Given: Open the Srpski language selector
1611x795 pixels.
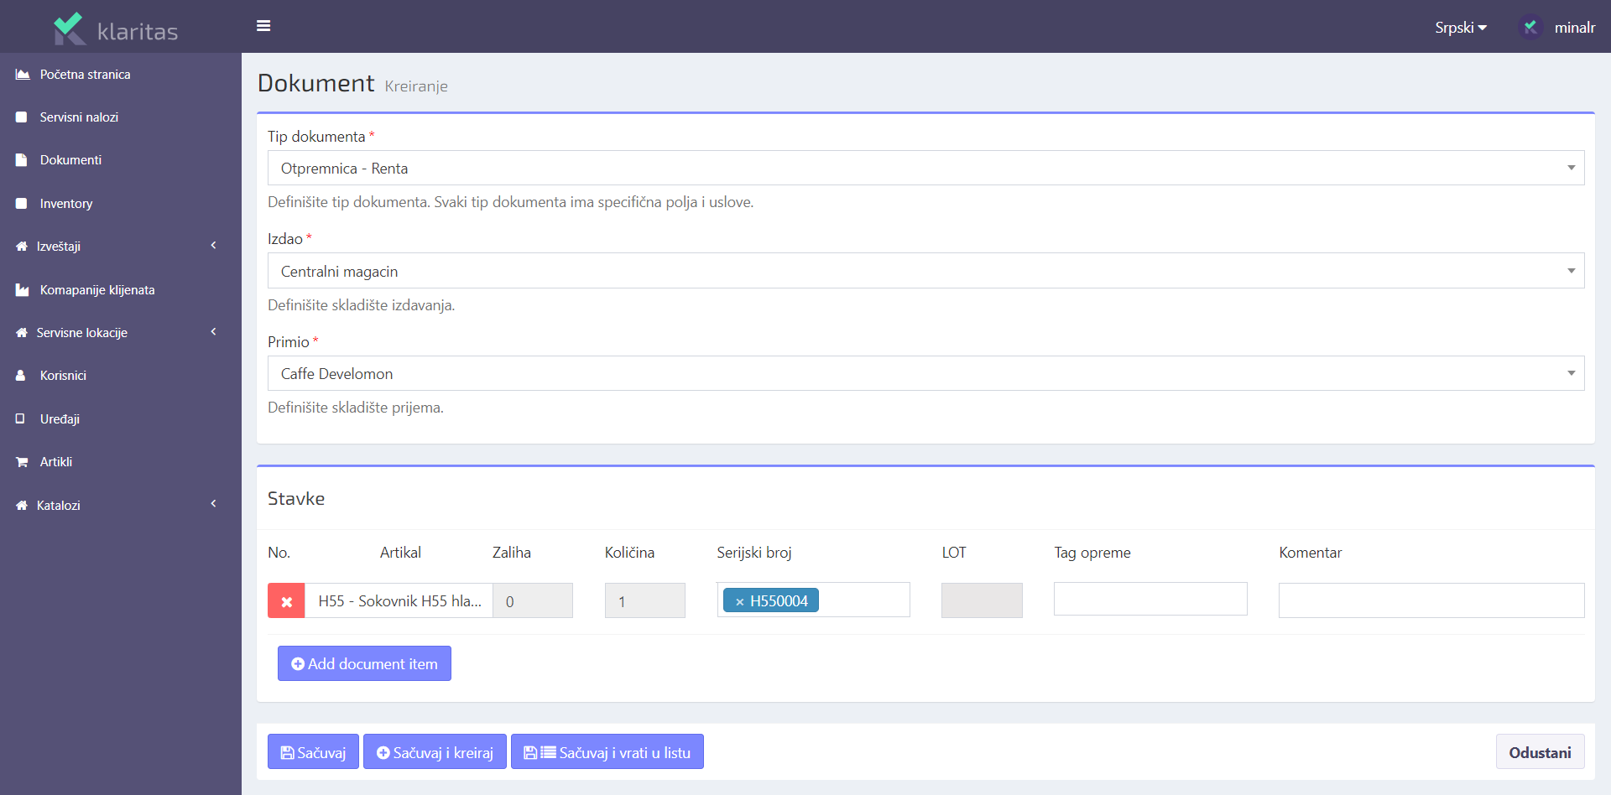Looking at the screenshot, I should click(1460, 28).
